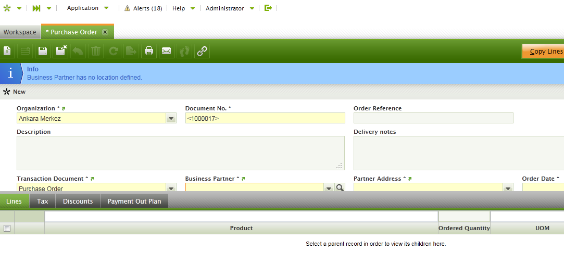The width and height of the screenshot is (564, 277).
Task: Click the undo arrow toolbar icon
Action: 78,51
